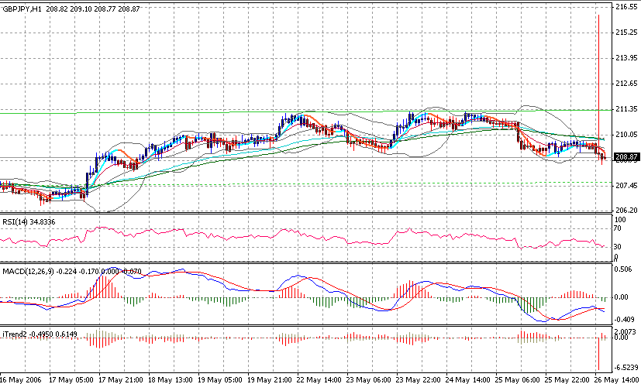Click the 215.25 price axis value
This screenshot has height=384, width=641.
click(x=626, y=33)
